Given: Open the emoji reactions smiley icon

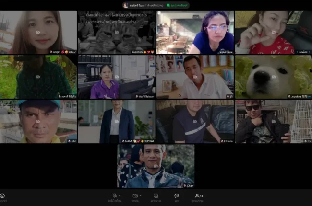Looking at the screenshot, I should coord(2,195).
